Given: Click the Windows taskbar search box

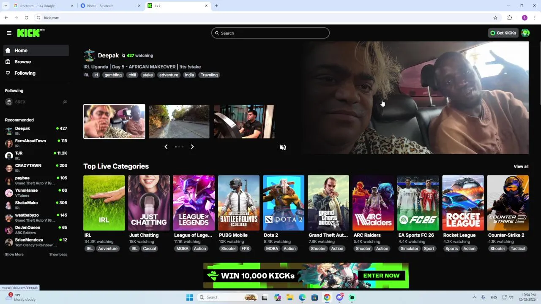Looking at the screenshot, I should (228, 297).
